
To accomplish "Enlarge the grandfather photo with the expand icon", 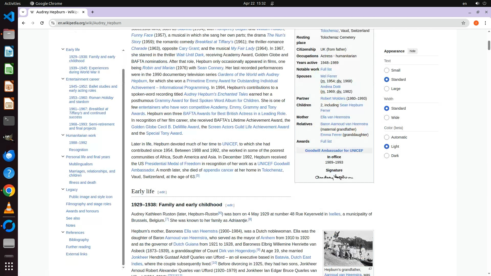I will coord(370,269).
